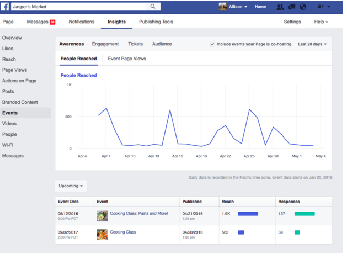Image resolution: width=347 pixels, height=259 pixels.
Task: Click the 04/28/2016 published date
Action: click(193, 232)
